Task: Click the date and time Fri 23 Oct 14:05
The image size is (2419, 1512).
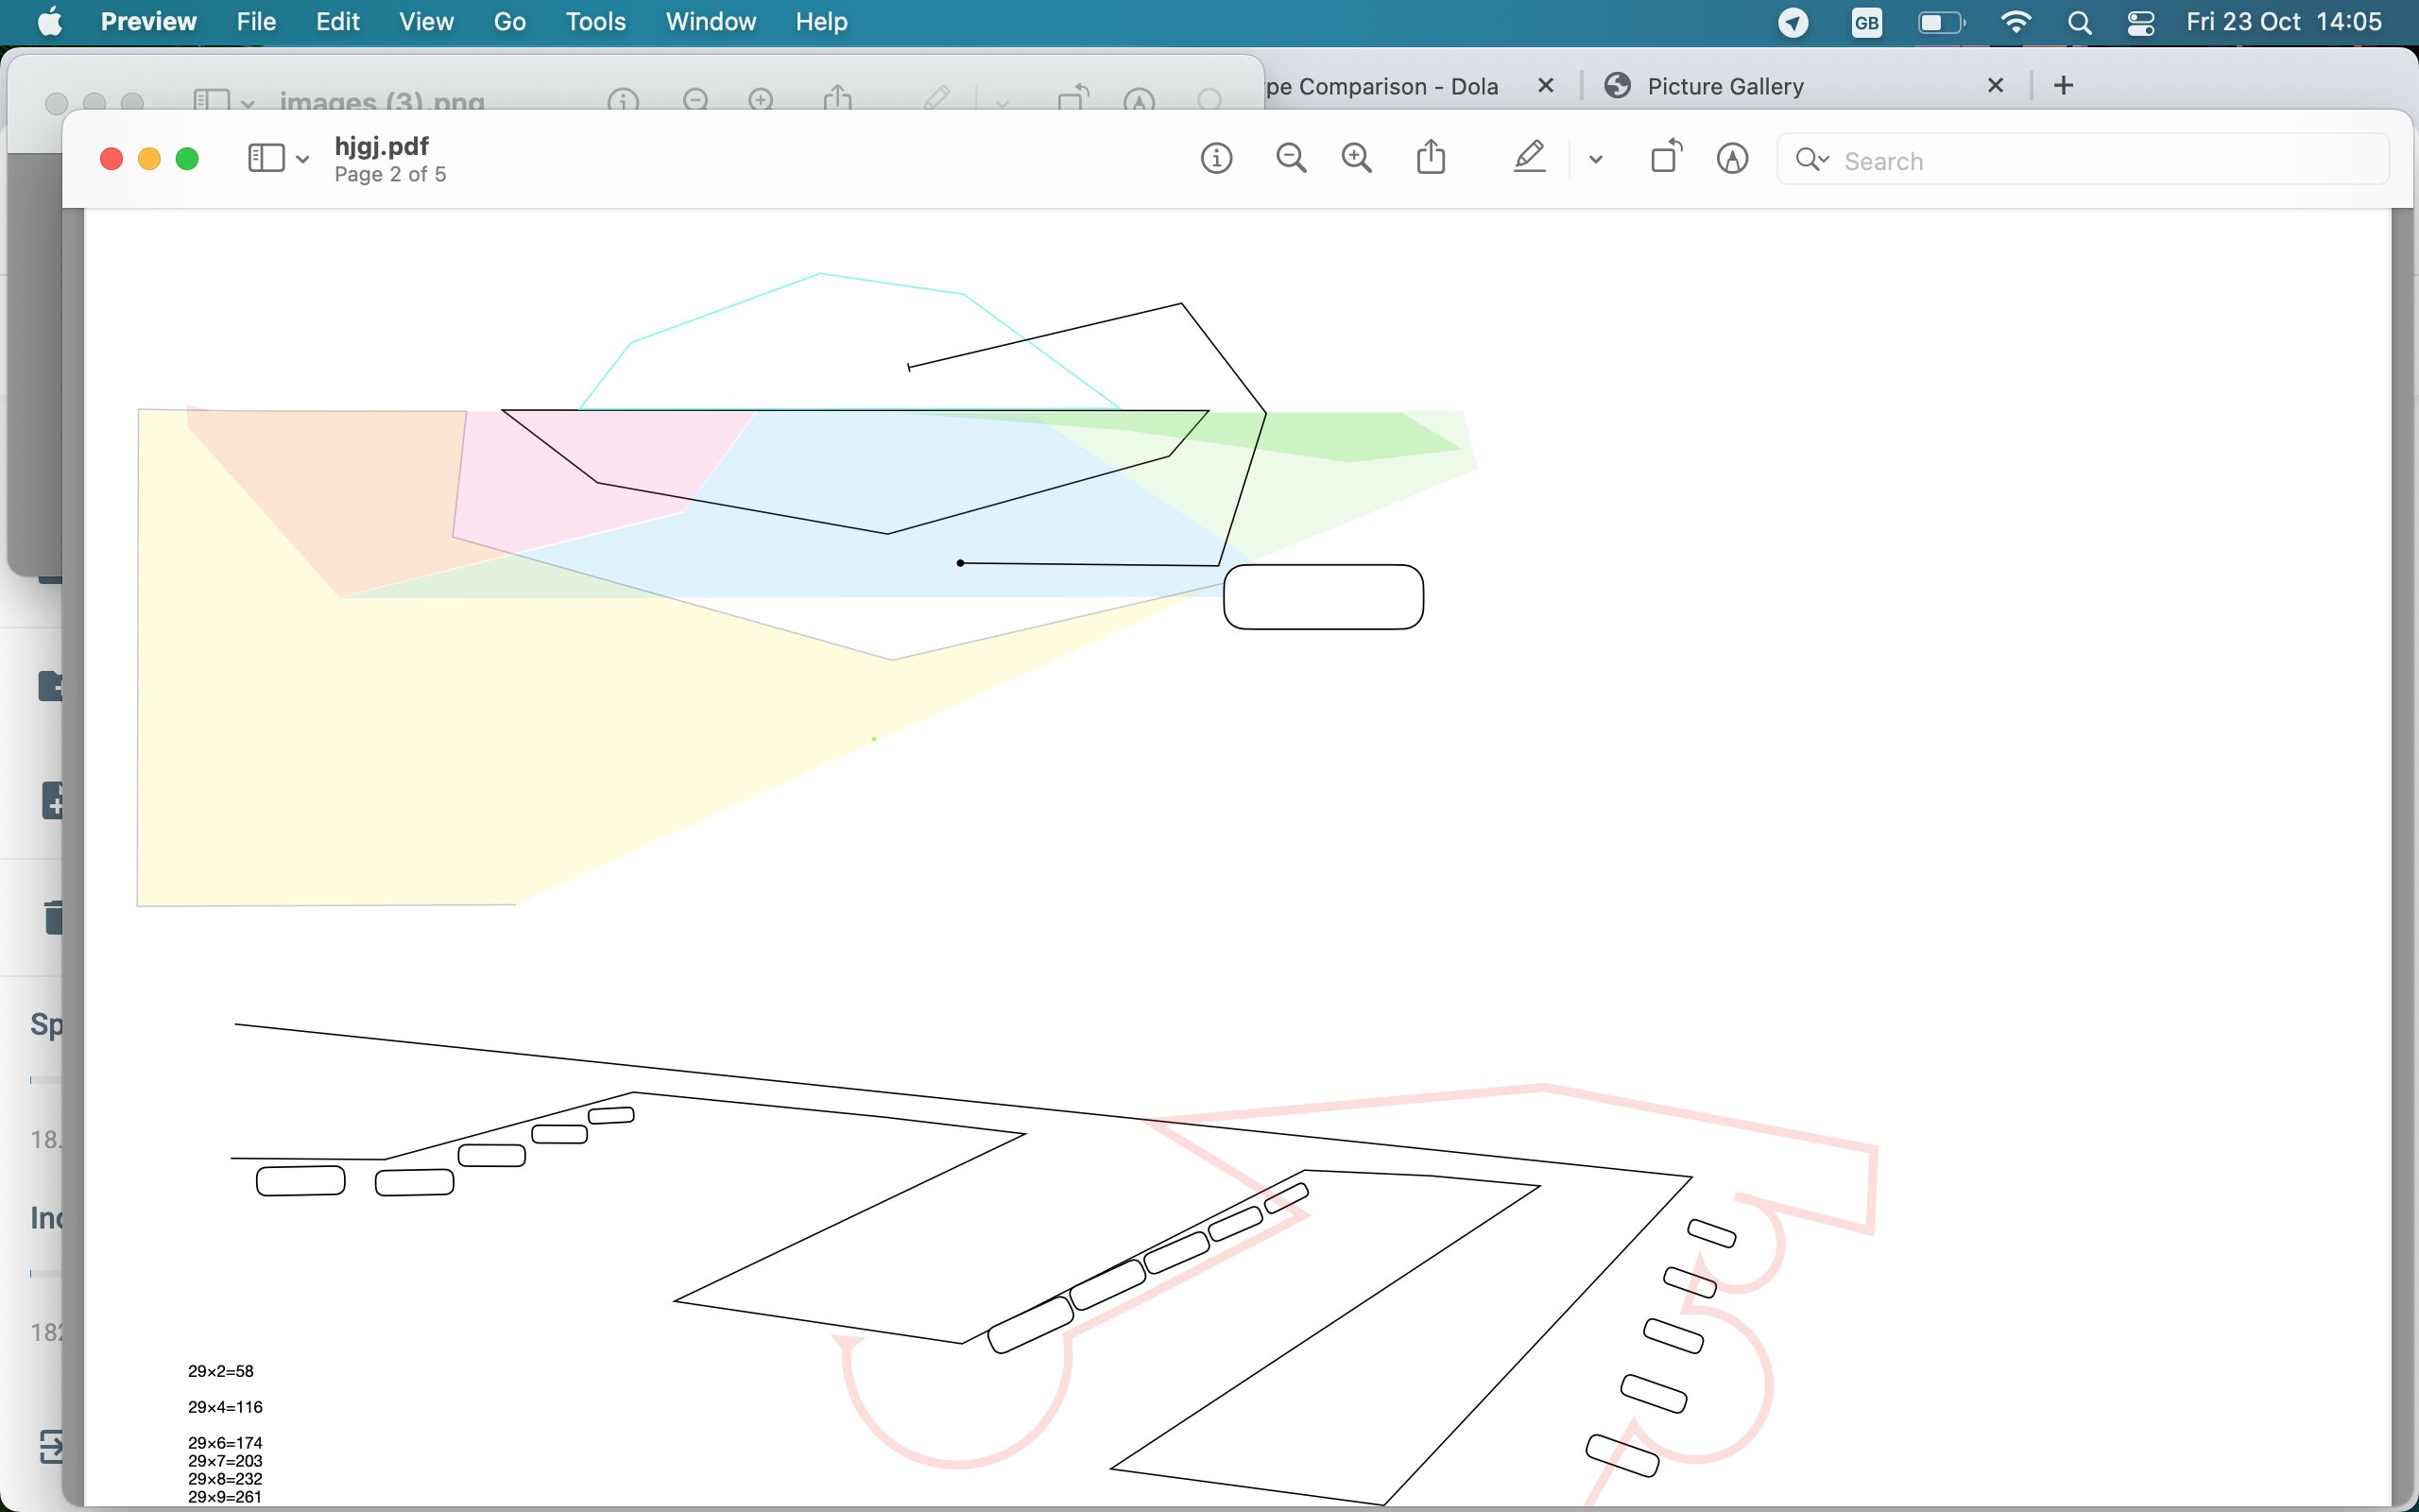Action: pyautogui.click(x=2284, y=21)
